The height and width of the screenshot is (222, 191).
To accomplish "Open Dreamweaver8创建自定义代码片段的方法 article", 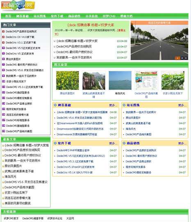I will pyautogui.click(x=80, y=129).
